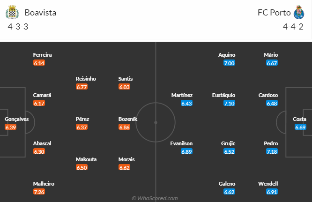This screenshot has width=312, height=202.
Task: Click the FC Porto club crest icon
Action: click(299, 12)
